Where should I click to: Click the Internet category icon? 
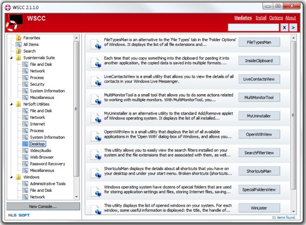[25, 124]
